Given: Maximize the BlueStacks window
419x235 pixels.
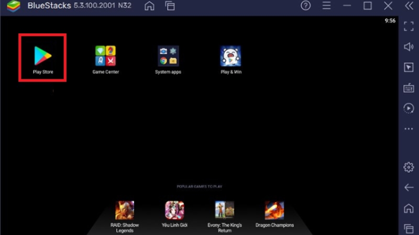Looking at the screenshot, I should 368,6.
